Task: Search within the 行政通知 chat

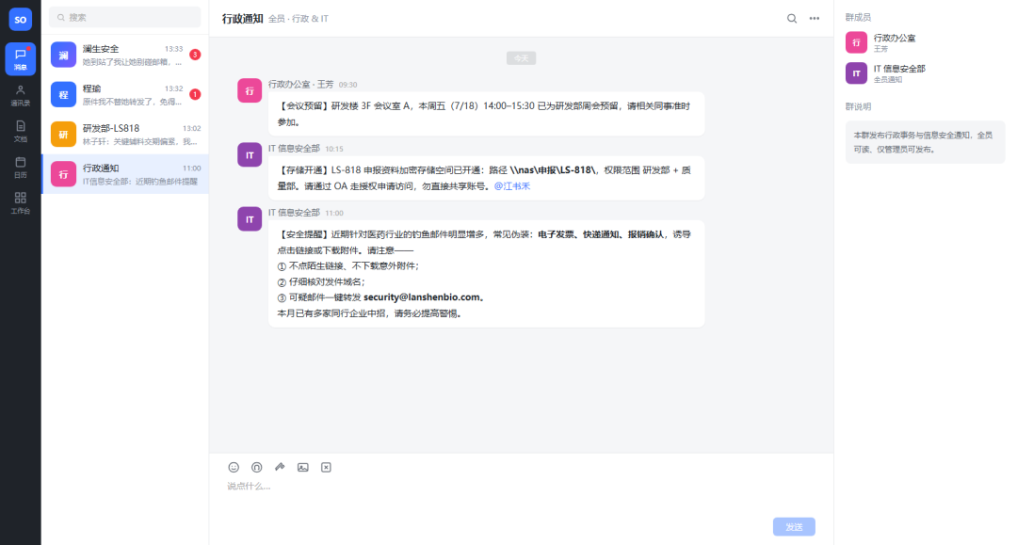Action: coord(792,18)
